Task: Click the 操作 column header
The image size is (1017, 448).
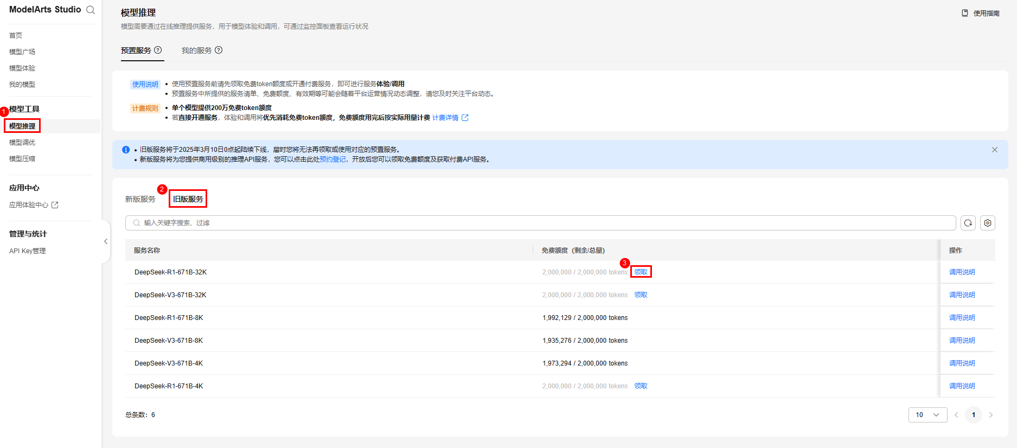Action: point(956,251)
